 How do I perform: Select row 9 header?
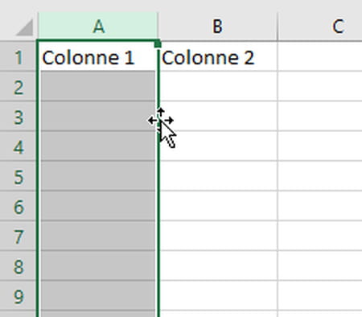tap(18, 295)
